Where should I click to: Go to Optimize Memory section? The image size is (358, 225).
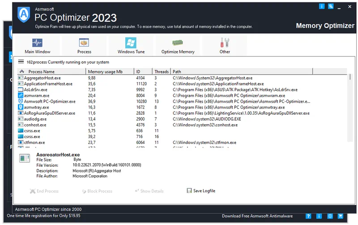(x=178, y=46)
